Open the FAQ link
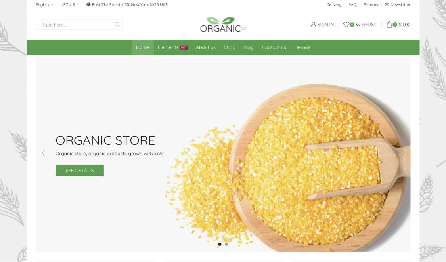Image resolution: width=446 pixels, height=262 pixels. 352,4
